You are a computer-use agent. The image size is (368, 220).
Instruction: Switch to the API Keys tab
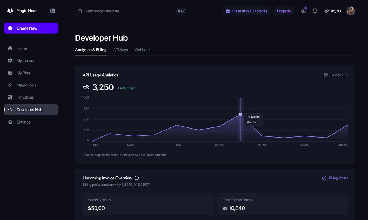click(120, 50)
